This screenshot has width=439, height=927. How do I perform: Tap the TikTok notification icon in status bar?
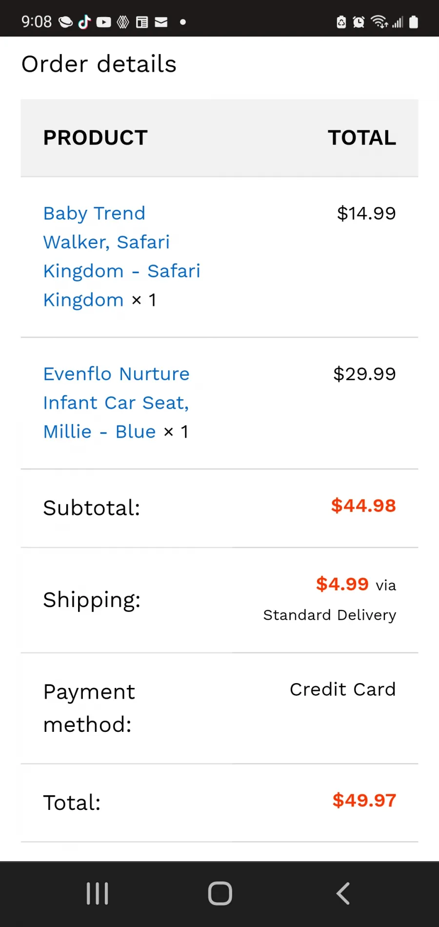tap(84, 22)
